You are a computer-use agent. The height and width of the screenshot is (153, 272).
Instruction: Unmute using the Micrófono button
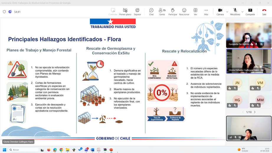(x=235, y=12)
